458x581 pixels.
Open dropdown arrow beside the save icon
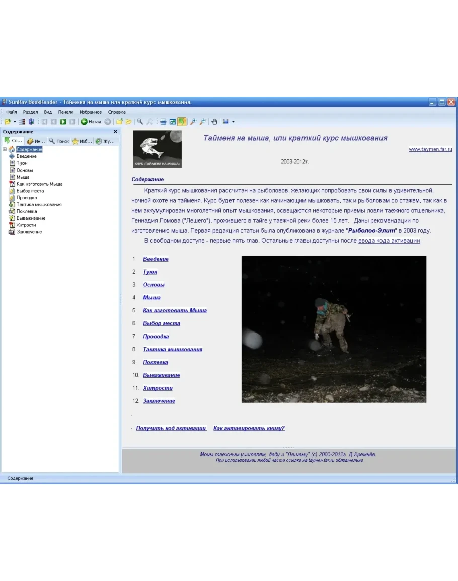pyautogui.click(x=233, y=122)
